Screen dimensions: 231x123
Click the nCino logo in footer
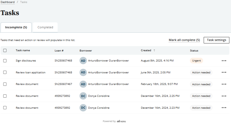[121, 121]
